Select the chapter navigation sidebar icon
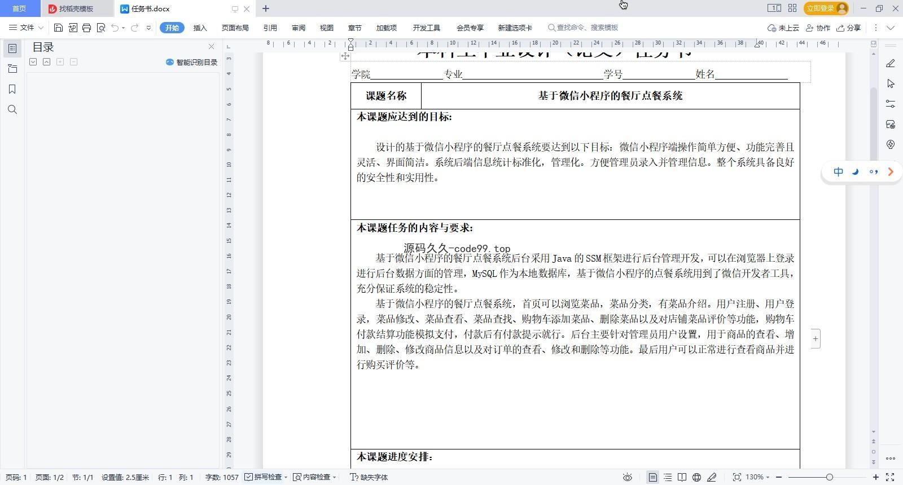This screenshot has height=485, width=903. tap(12, 69)
